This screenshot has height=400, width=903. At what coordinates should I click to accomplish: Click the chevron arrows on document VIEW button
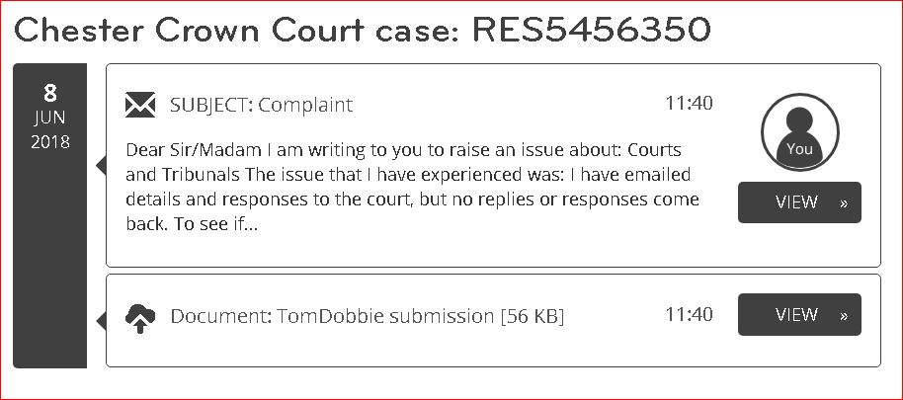pyautogui.click(x=844, y=315)
